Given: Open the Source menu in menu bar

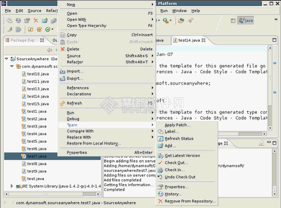Looking at the screenshot, I should point(34,11).
